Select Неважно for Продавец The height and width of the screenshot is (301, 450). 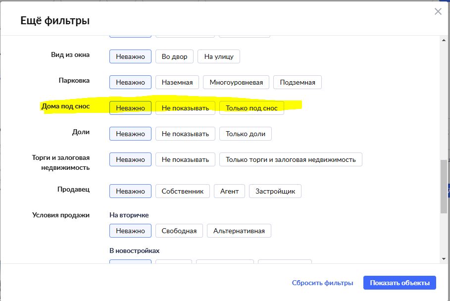(130, 191)
